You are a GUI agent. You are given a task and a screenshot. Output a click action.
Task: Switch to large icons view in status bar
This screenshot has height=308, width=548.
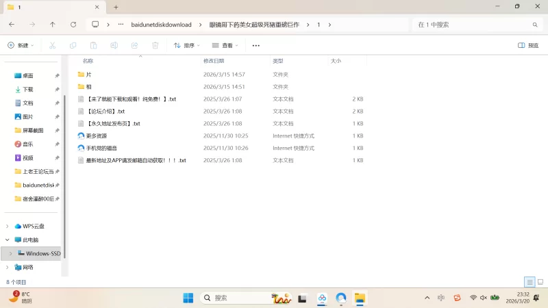click(x=539, y=282)
